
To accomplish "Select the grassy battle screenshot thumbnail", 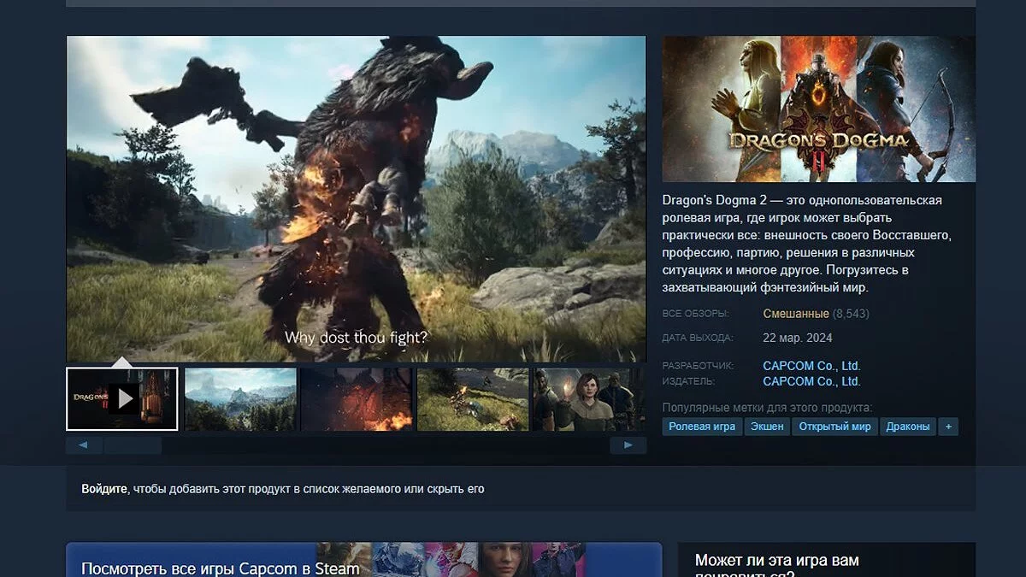I will click(473, 399).
